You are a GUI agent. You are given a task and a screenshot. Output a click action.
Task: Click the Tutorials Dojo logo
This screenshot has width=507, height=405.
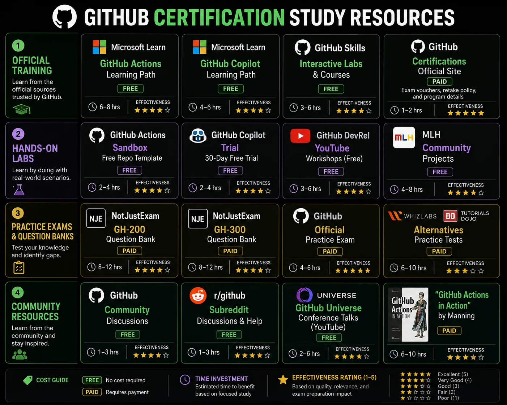point(466,216)
